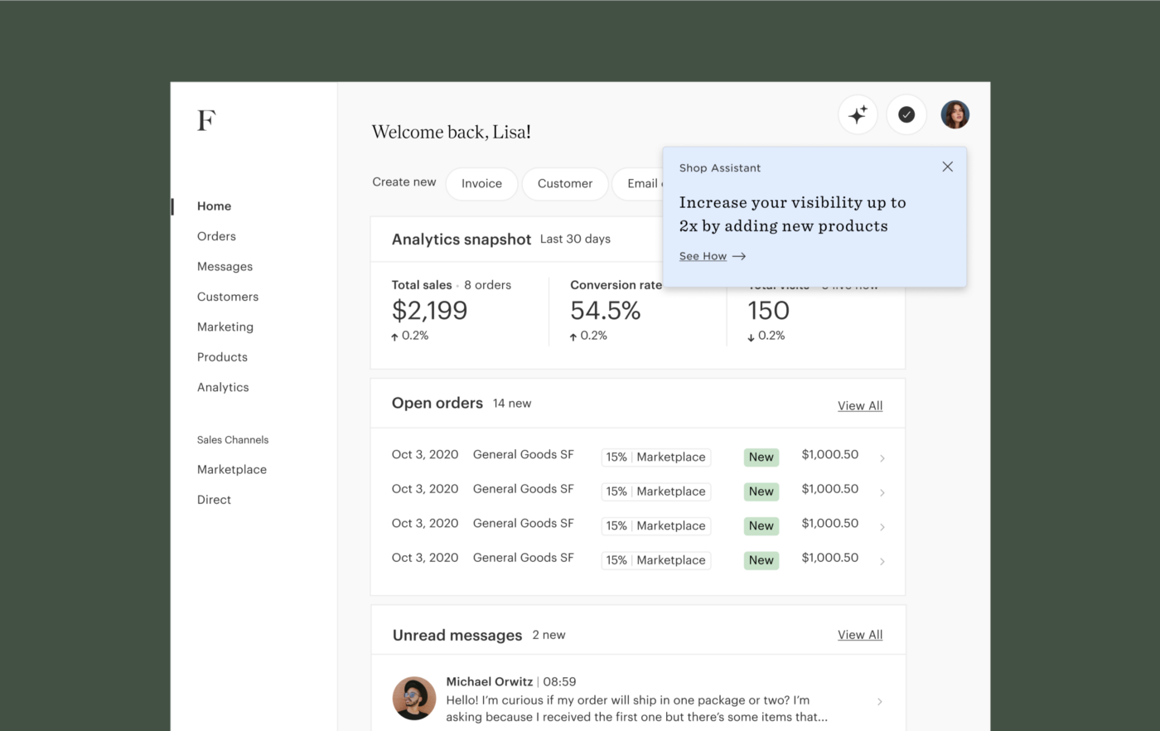
Task: Click the checkmark status icon in header
Action: pyautogui.click(x=906, y=114)
